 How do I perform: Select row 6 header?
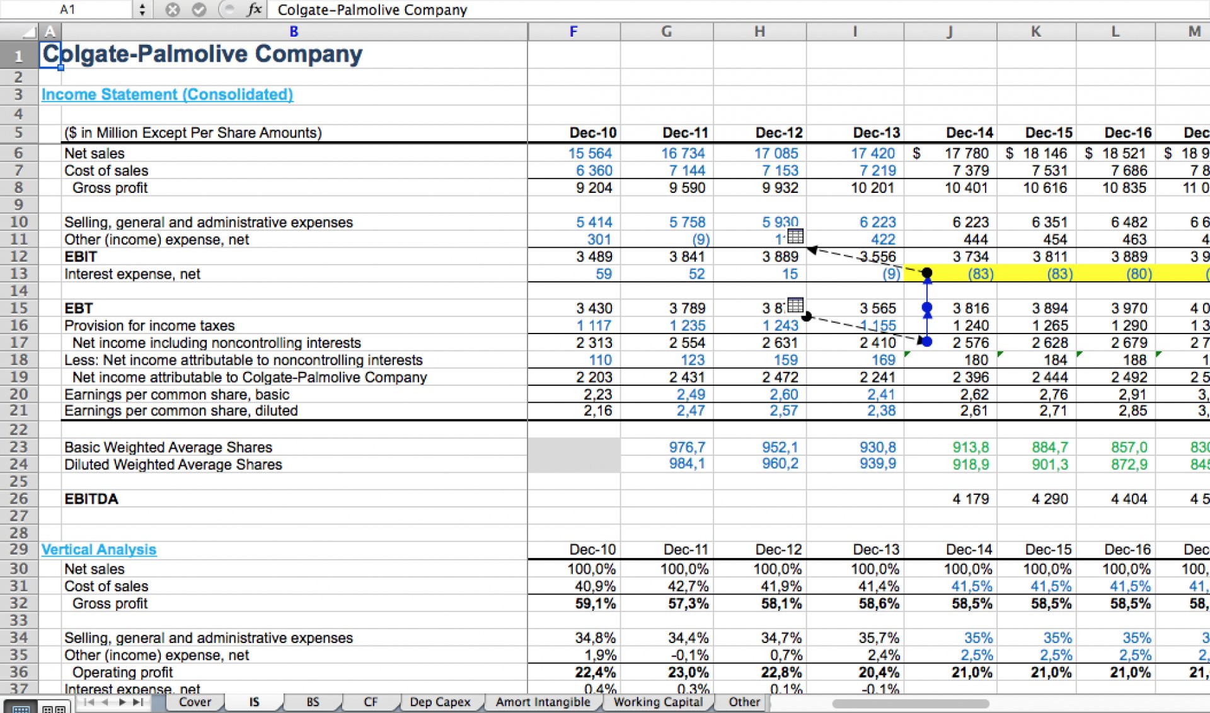pos(19,153)
